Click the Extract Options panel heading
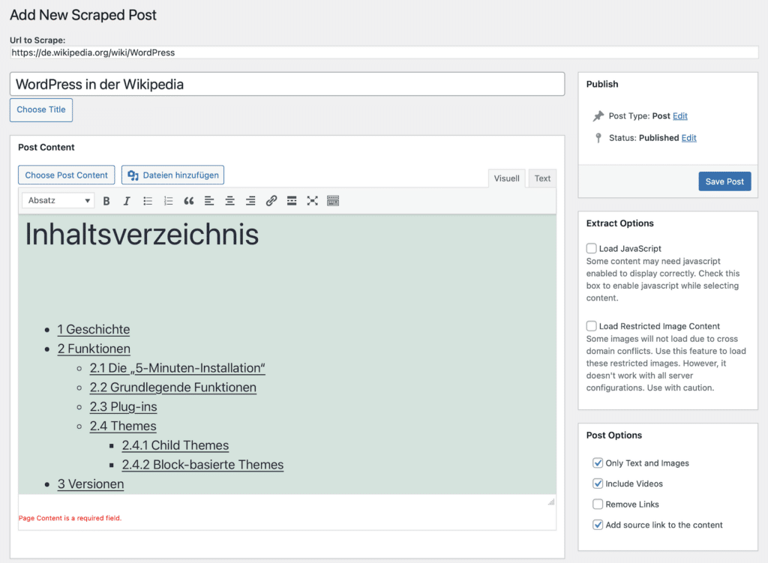The width and height of the screenshot is (768, 563). click(620, 223)
